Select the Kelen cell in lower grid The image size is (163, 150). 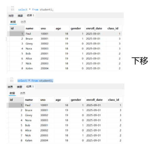32,141
